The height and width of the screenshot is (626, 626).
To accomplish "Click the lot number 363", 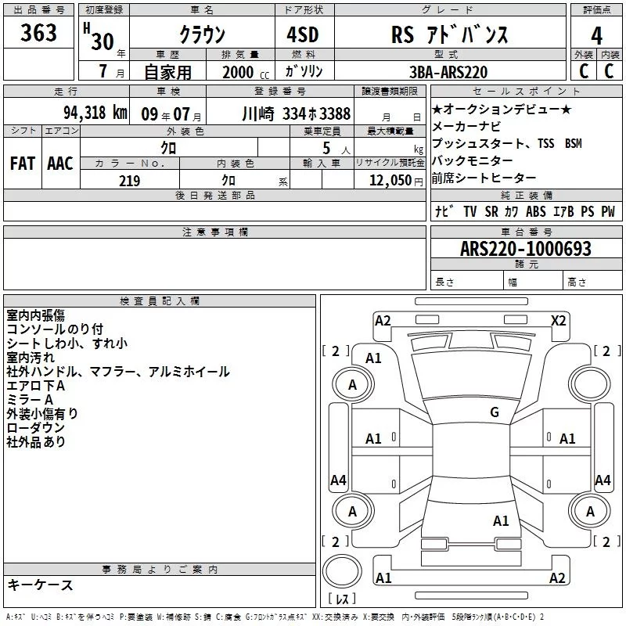I will click(38, 33).
